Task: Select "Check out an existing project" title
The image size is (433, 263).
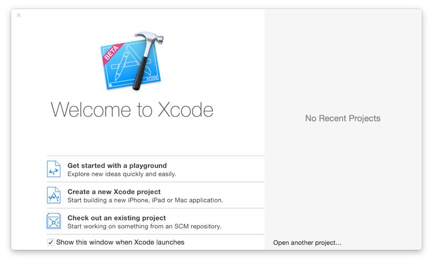Action: pyautogui.click(x=117, y=218)
